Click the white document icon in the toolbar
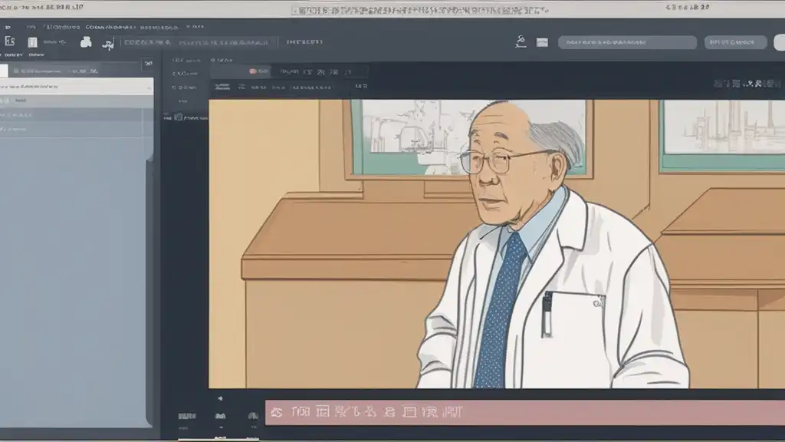The width and height of the screenshot is (785, 442). tap(32, 42)
